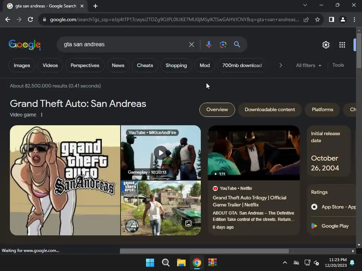Image resolution: width=362 pixels, height=271 pixels.
Task: Show hidden system tray icons
Action: point(285,263)
